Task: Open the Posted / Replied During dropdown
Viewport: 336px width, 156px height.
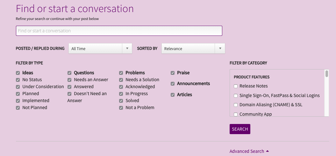Action: point(100,49)
